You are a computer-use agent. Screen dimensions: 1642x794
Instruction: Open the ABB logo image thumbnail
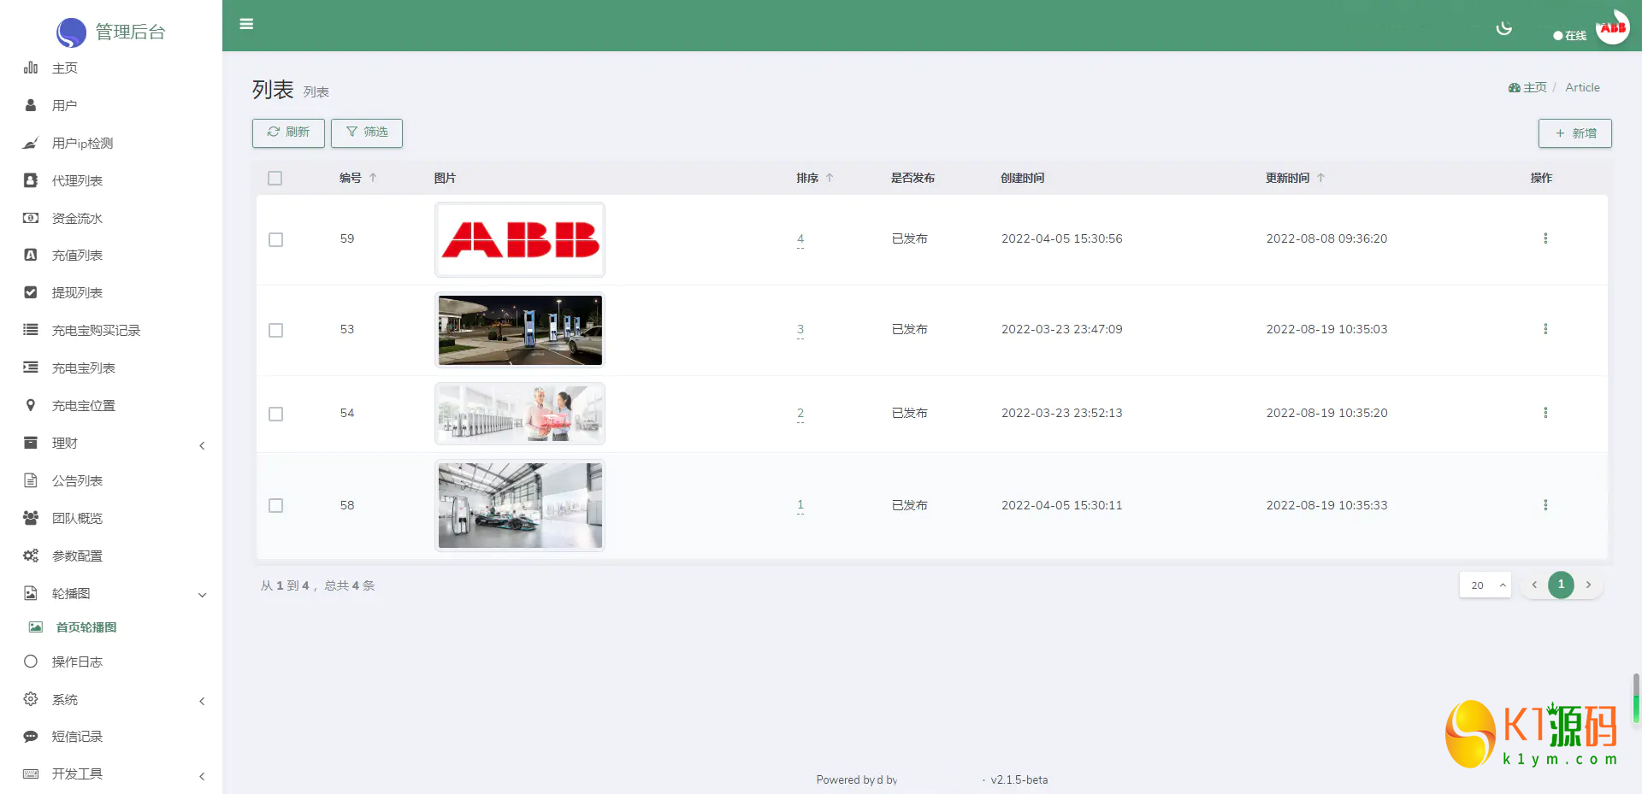tap(520, 239)
